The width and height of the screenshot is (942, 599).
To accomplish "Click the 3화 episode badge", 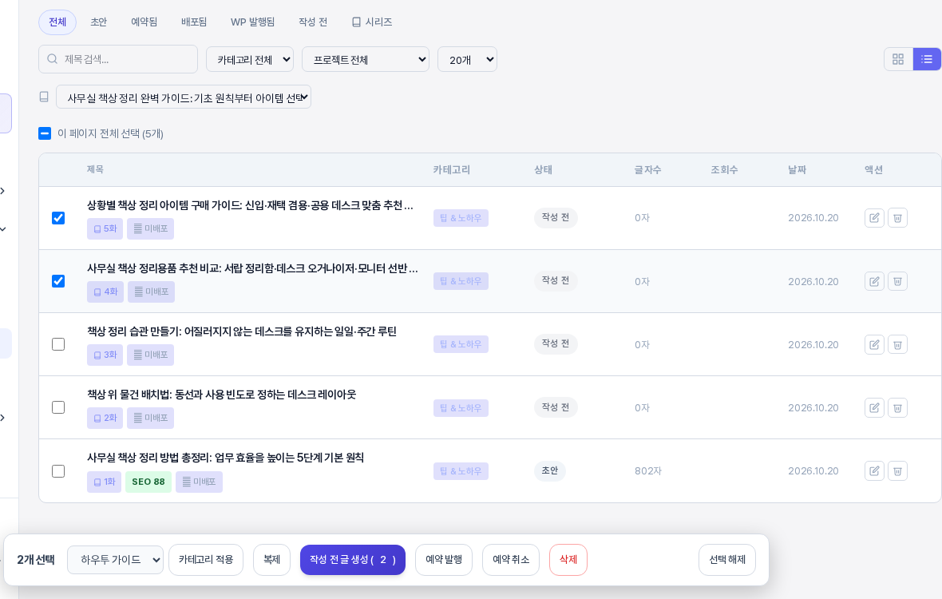I will (x=105, y=355).
